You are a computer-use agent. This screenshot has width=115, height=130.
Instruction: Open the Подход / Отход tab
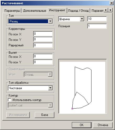pos(78,11)
